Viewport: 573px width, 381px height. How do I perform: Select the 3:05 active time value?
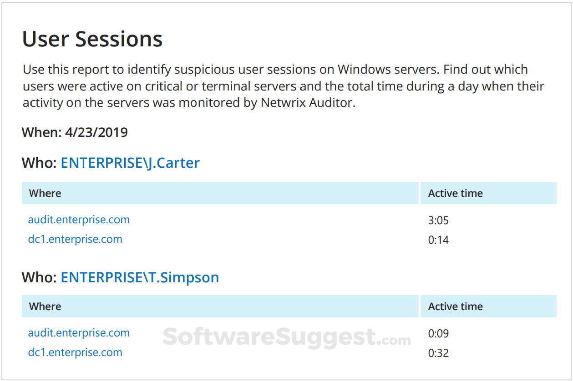pos(438,221)
